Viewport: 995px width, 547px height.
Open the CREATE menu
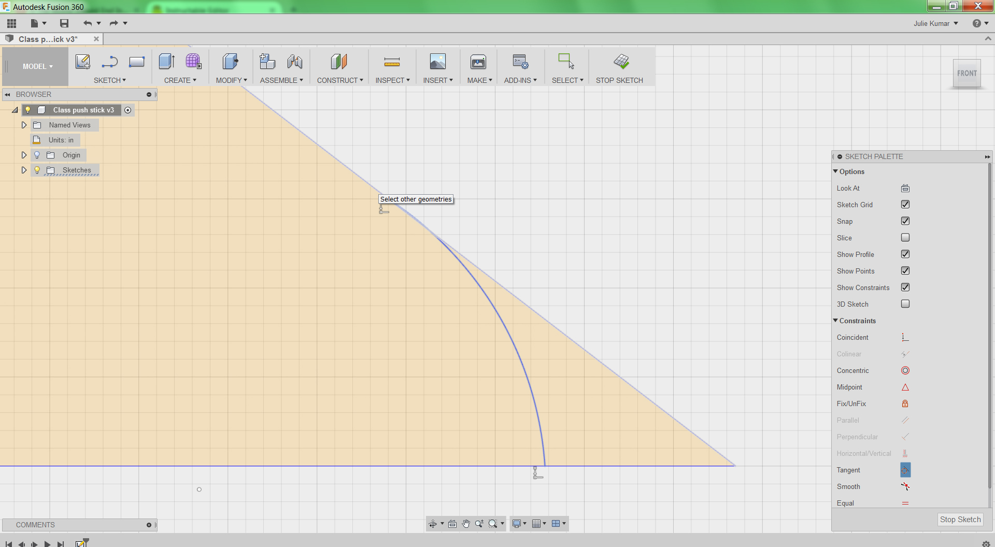coord(180,80)
